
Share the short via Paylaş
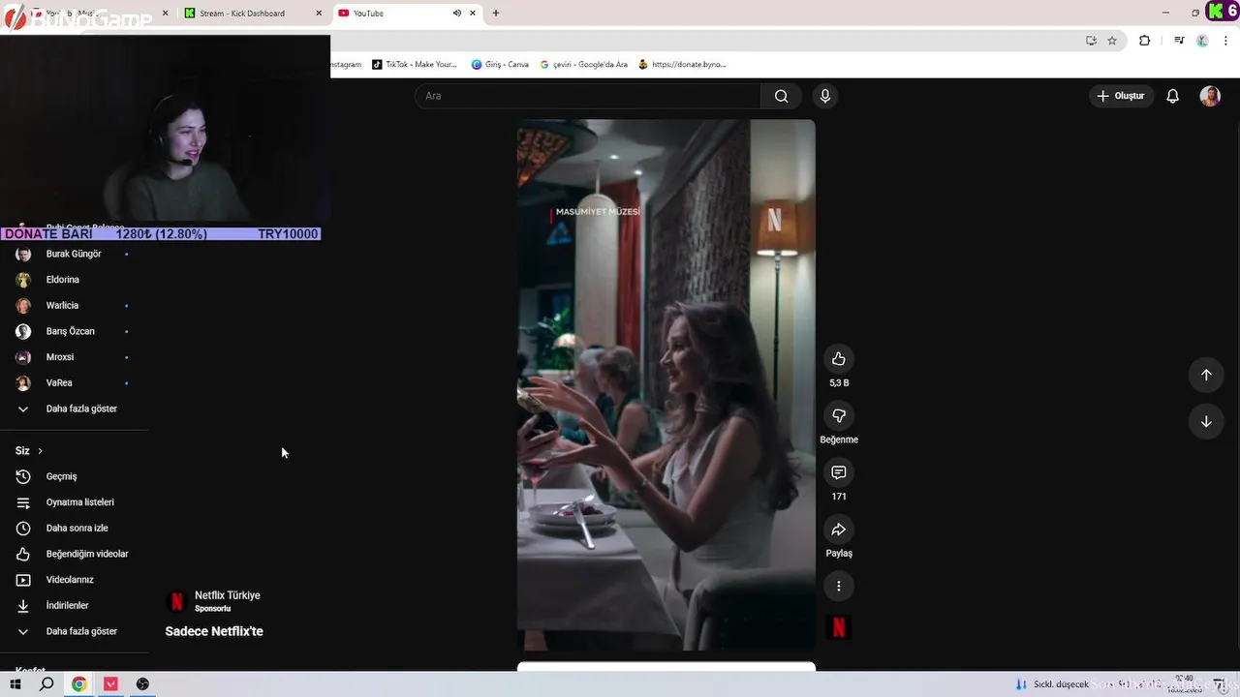click(839, 530)
